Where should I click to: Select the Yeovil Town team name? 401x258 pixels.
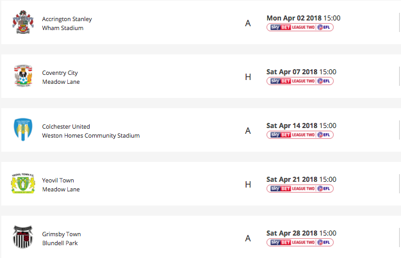point(58,180)
